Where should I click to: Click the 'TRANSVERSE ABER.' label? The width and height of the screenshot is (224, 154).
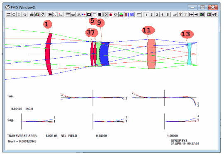[x=22, y=136]
